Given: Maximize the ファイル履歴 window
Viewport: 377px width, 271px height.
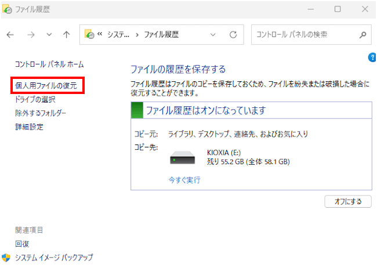Looking at the screenshot, I should coord(338,9).
